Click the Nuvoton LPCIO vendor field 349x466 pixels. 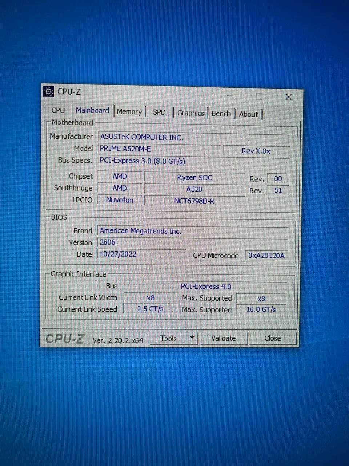[120, 200]
